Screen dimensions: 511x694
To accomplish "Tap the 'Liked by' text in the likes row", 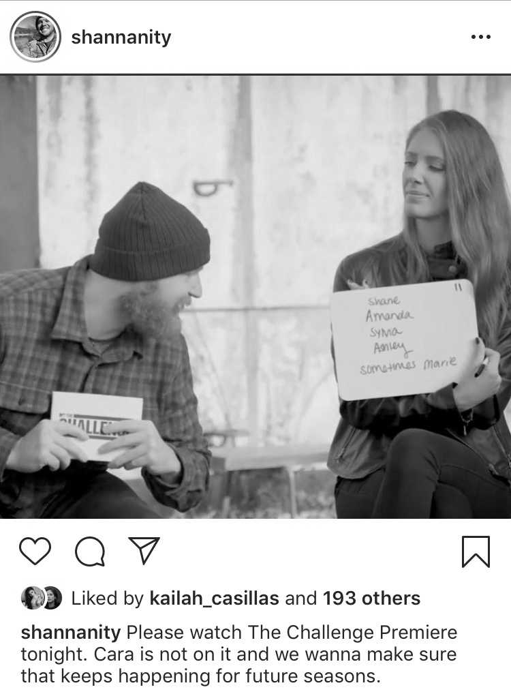I will [108, 599].
